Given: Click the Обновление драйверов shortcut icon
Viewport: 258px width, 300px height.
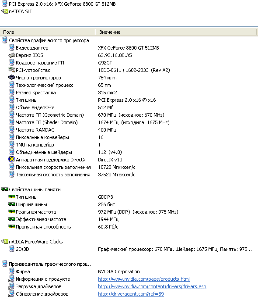Looking at the screenshot, I should [11, 294].
